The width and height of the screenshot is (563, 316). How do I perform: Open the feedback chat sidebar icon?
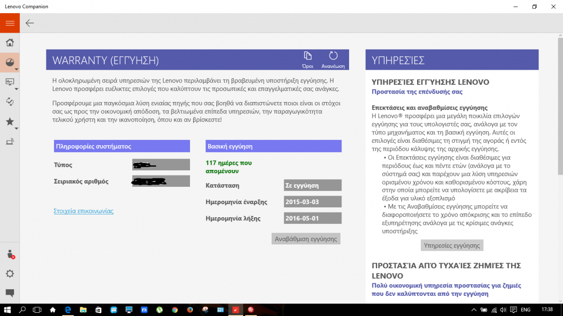(9, 293)
